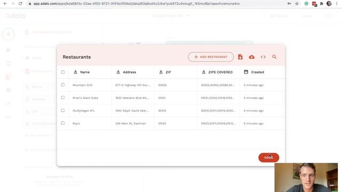342x192 pixels.
Task: Check the Roy's row checkbox
Action: point(63,123)
